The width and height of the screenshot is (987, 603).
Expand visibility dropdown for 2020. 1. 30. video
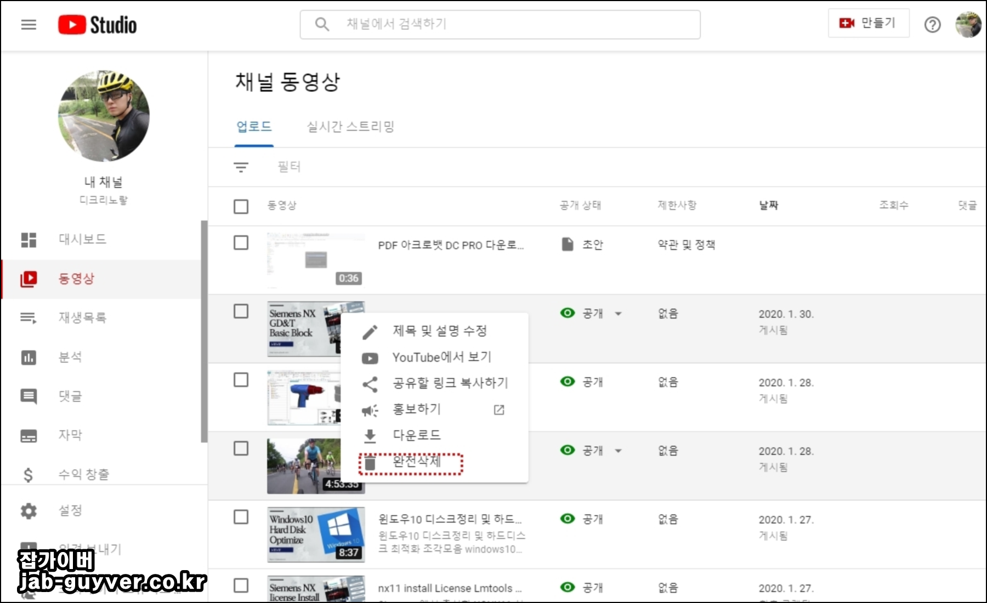pos(618,314)
